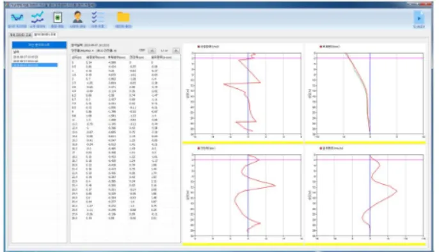Open the multi-line trend chart toolbar icon

pyautogui.click(x=37, y=17)
